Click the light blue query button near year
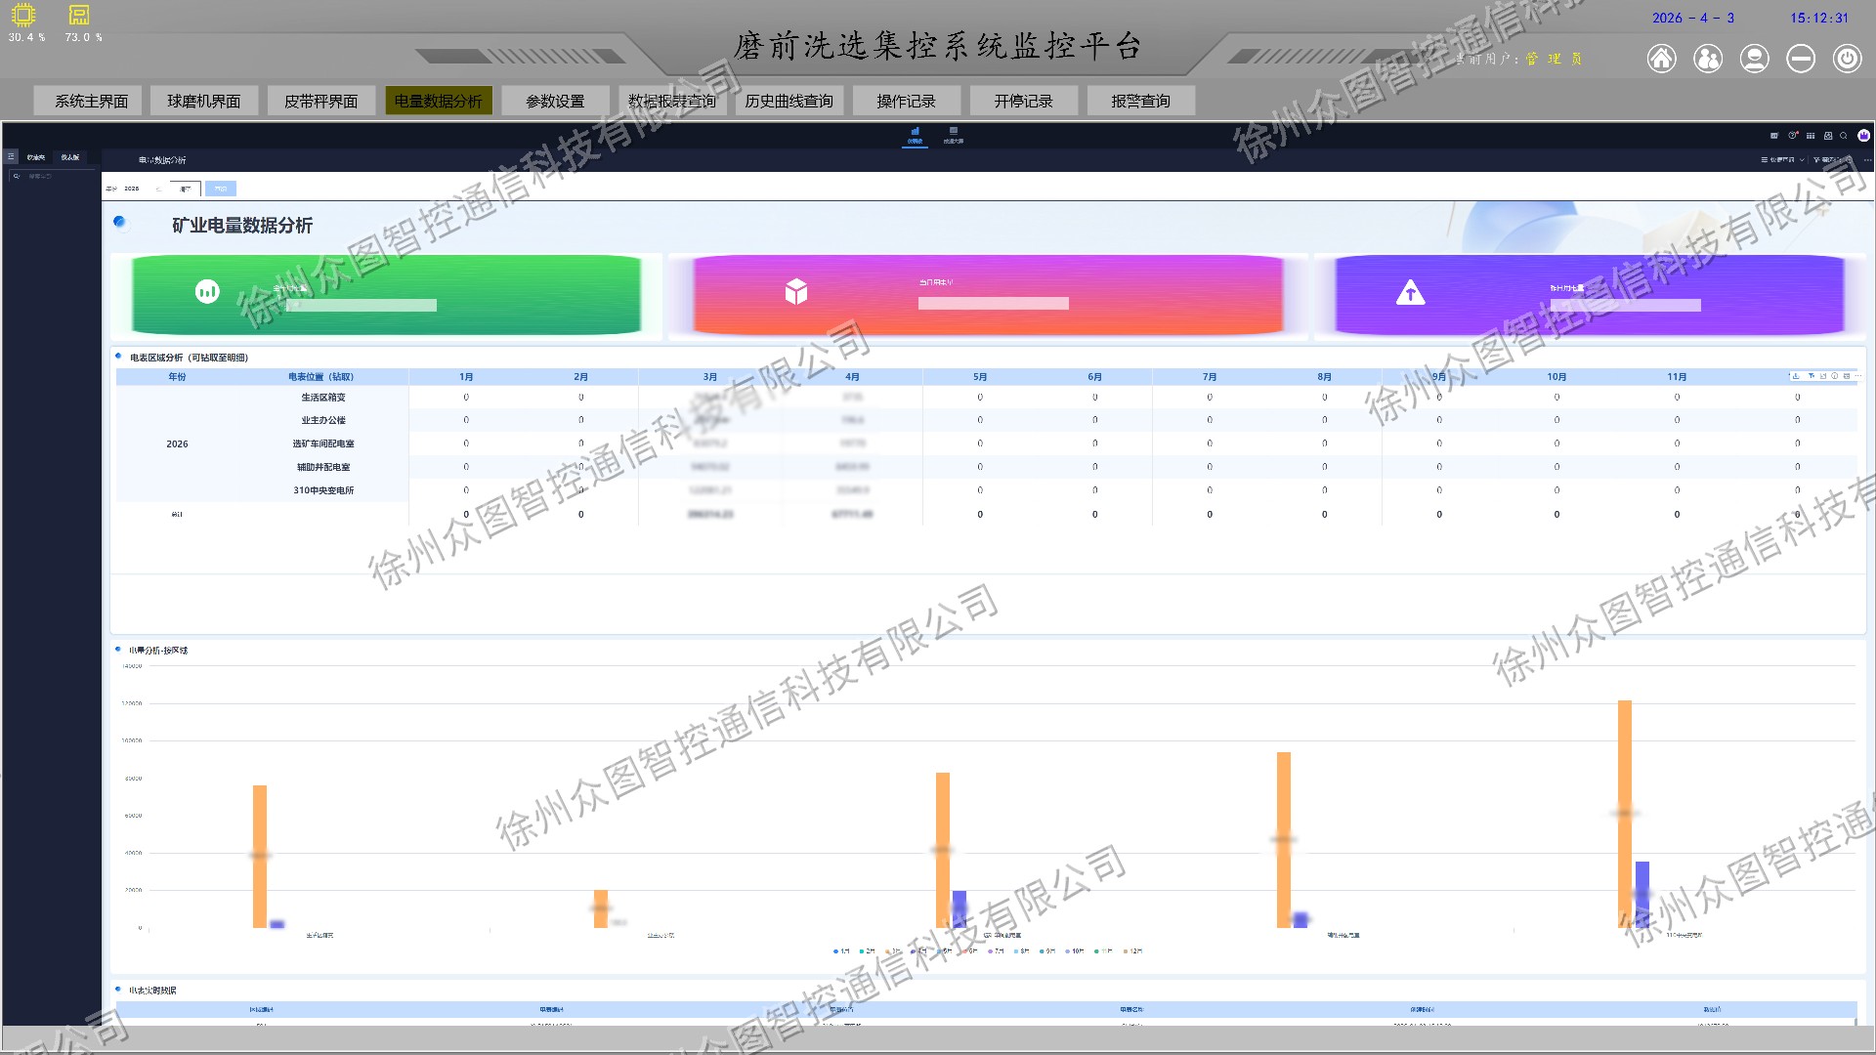This screenshot has height=1055, width=1876. [x=221, y=189]
